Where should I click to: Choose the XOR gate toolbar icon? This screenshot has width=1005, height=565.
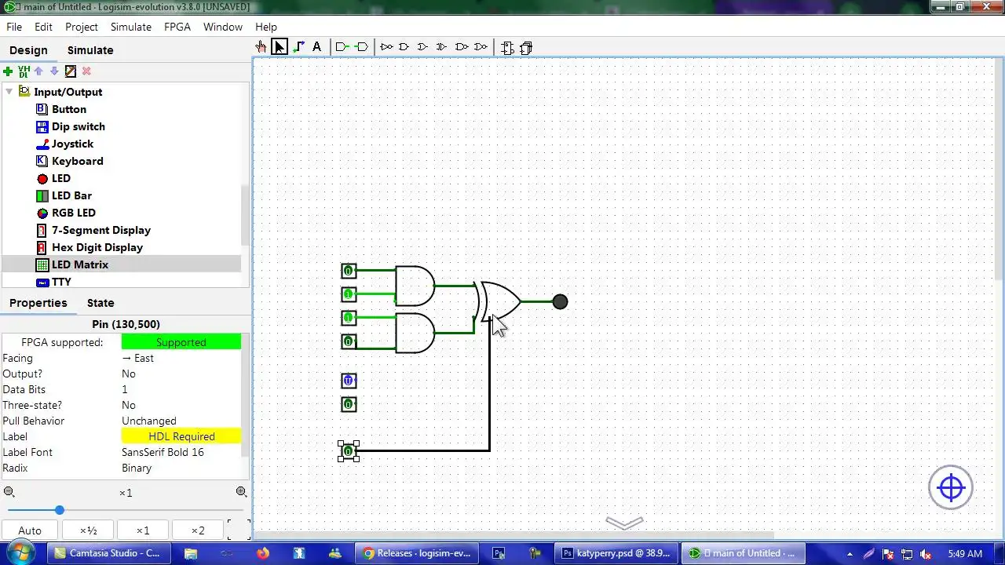click(442, 47)
